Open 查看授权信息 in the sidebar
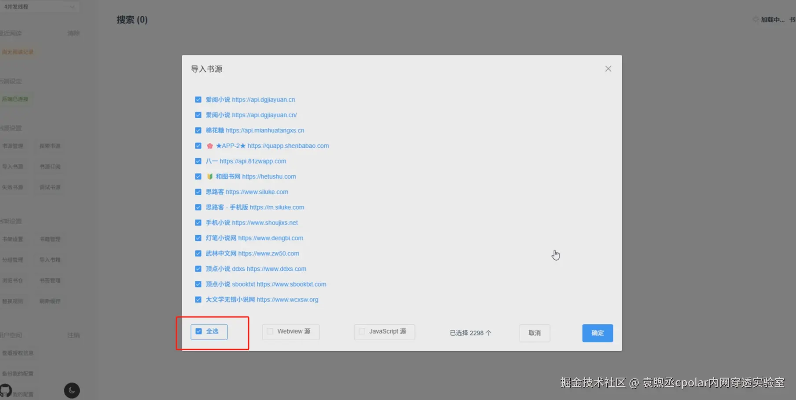Image resolution: width=796 pixels, height=400 pixels. pos(18,353)
